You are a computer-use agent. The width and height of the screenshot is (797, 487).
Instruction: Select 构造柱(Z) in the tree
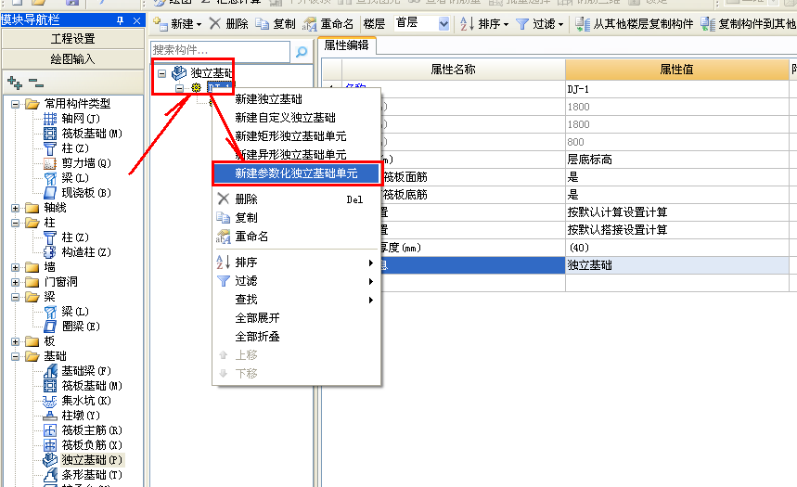coord(86,252)
